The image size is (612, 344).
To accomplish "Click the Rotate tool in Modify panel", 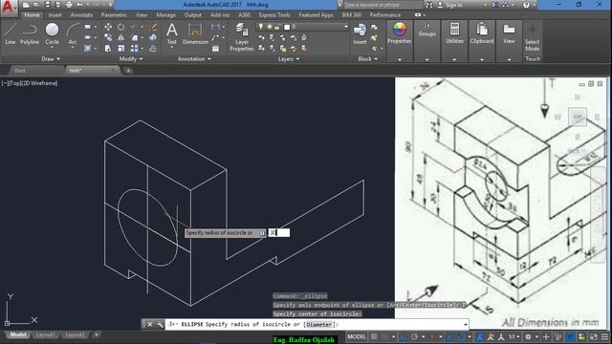I will [121, 27].
